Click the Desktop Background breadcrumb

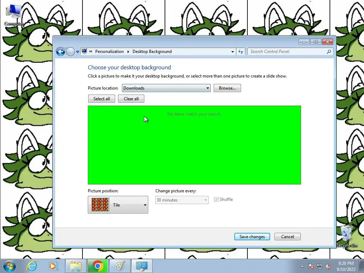[152, 52]
